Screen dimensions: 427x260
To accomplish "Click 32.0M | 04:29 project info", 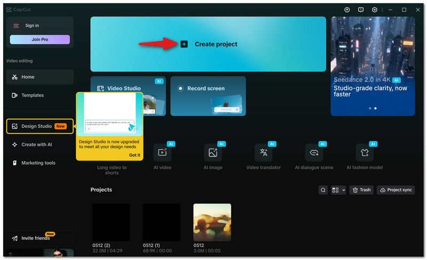I will point(107,251).
